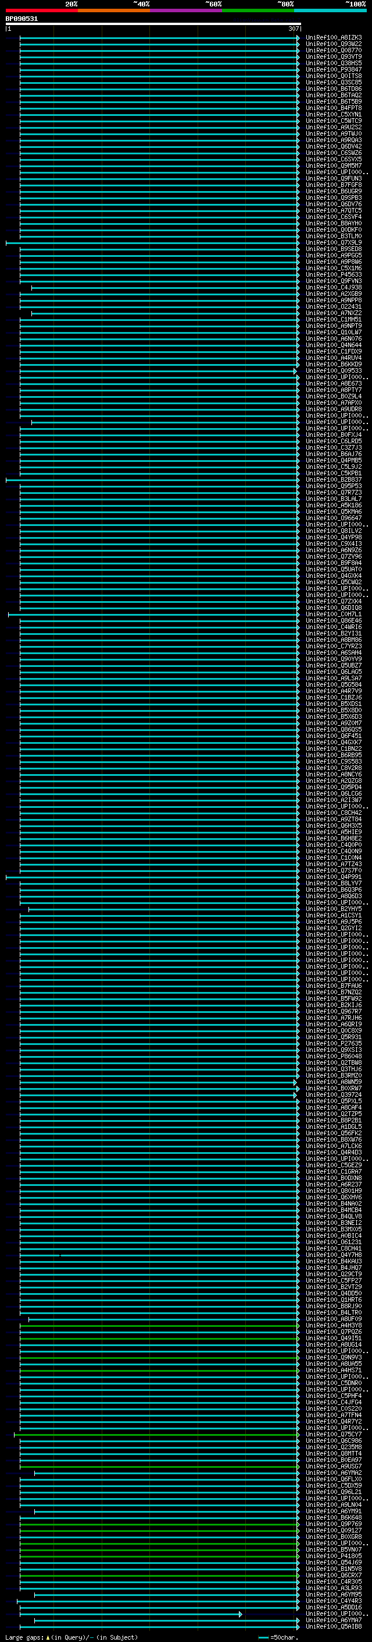Click the BP090531 query label
Viewport: 372px width, 1642px height.
22,19
